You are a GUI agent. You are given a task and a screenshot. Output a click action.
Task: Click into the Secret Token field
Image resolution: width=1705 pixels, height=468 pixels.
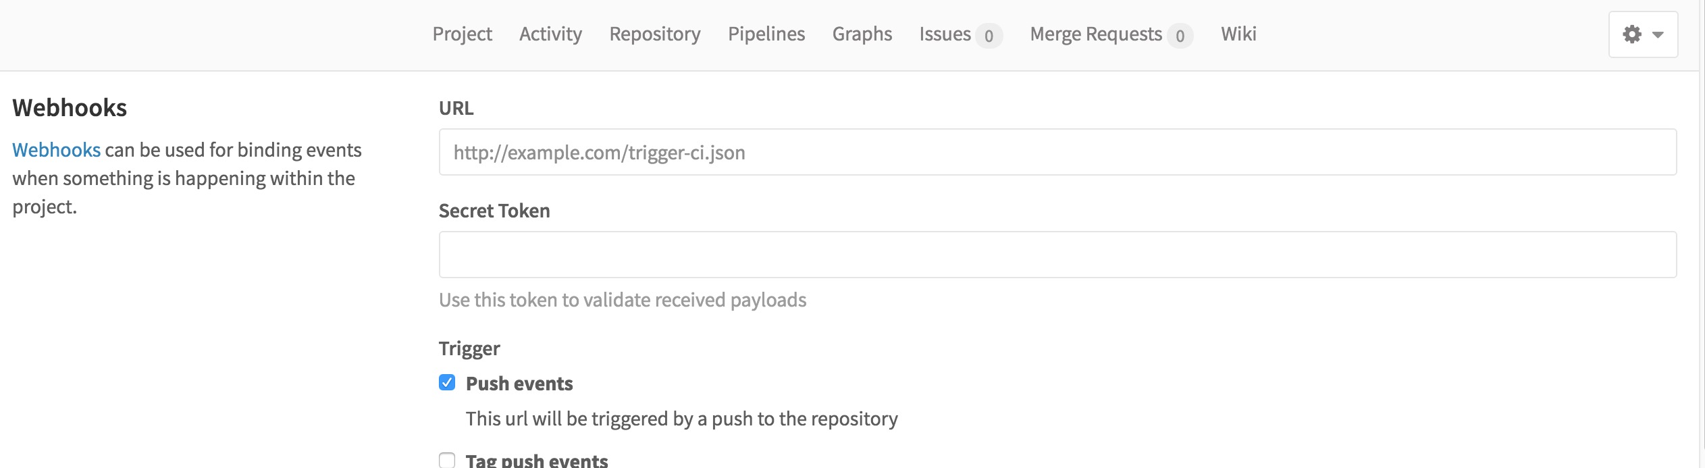1057,255
